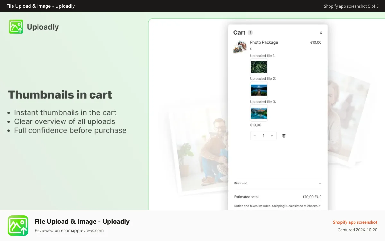385x241 pixels.
Task: Click the Shopify app screenshot label in footer
Action: click(355, 222)
